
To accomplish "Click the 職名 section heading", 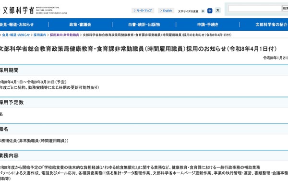I will 4,129.
